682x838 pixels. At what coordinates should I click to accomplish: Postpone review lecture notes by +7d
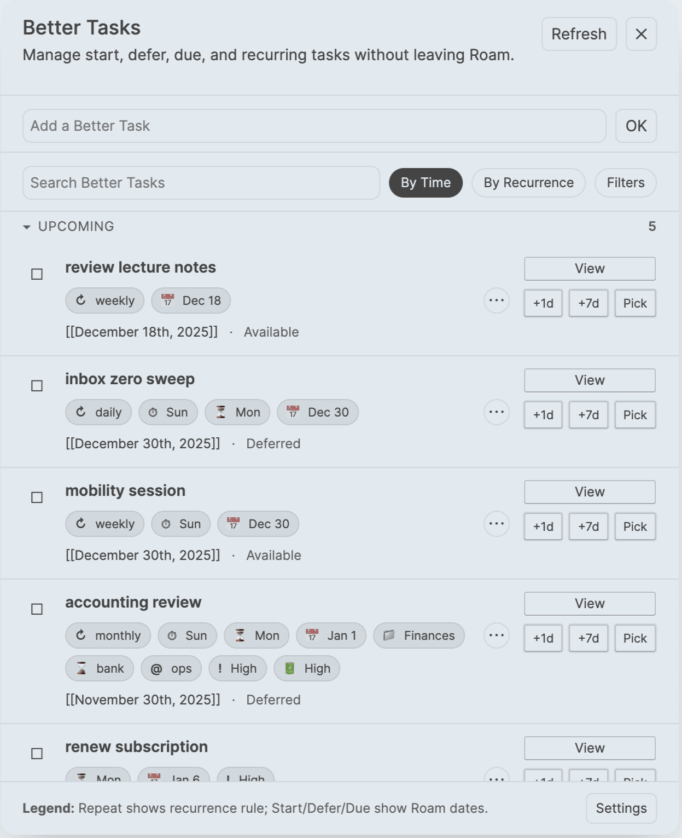coord(588,303)
